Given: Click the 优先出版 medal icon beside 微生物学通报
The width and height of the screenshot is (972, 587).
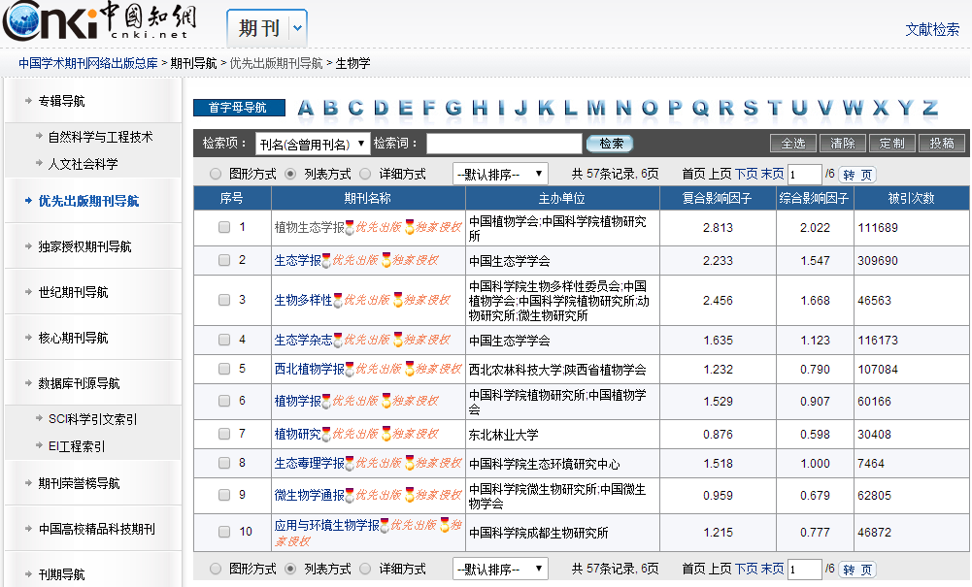Looking at the screenshot, I should (x=350, y=496).
